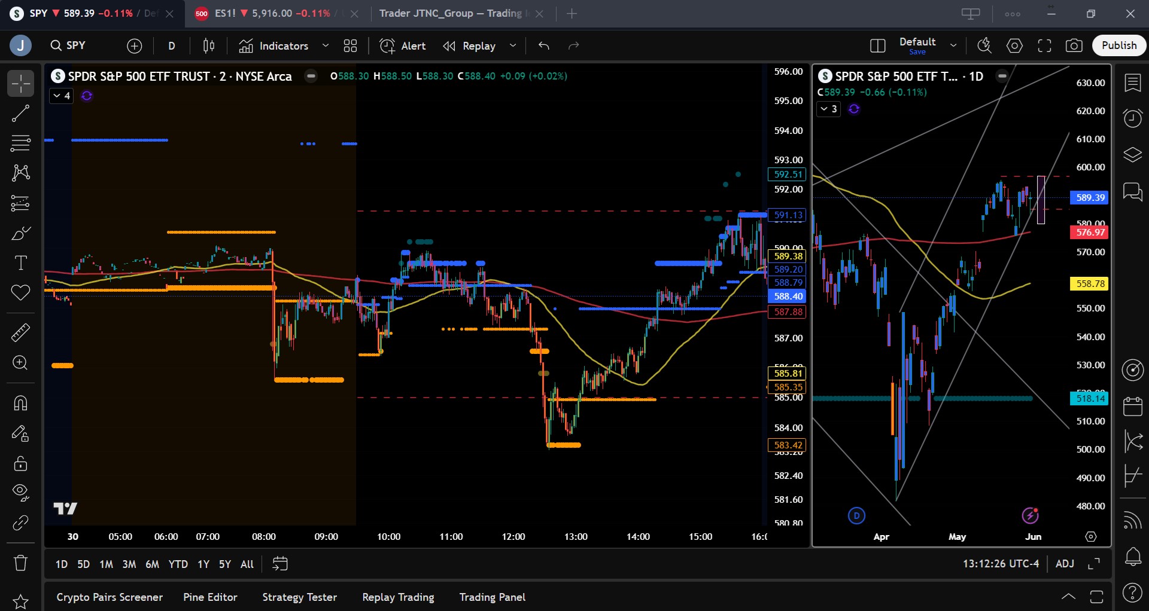Expand the indicators favorites dropdown arrow

coord(326,45)
